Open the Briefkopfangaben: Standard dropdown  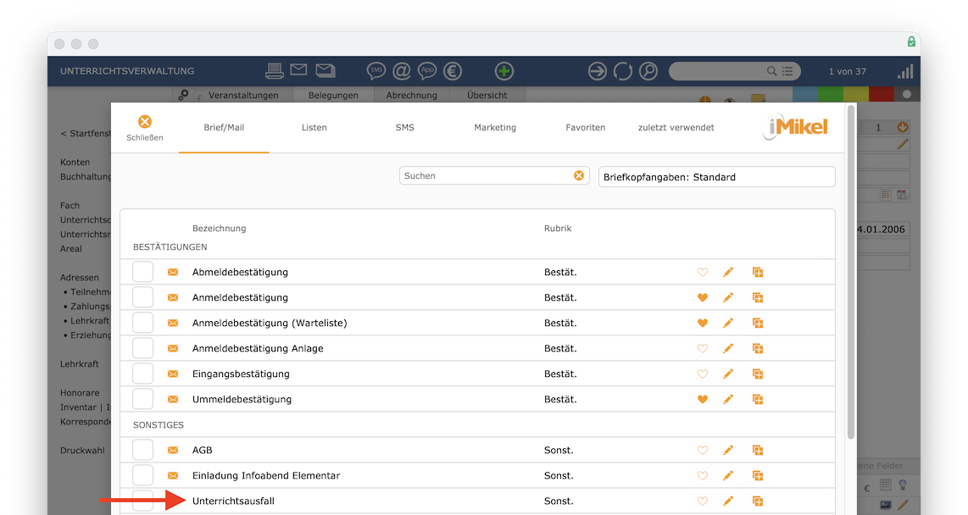pos(717,177)
